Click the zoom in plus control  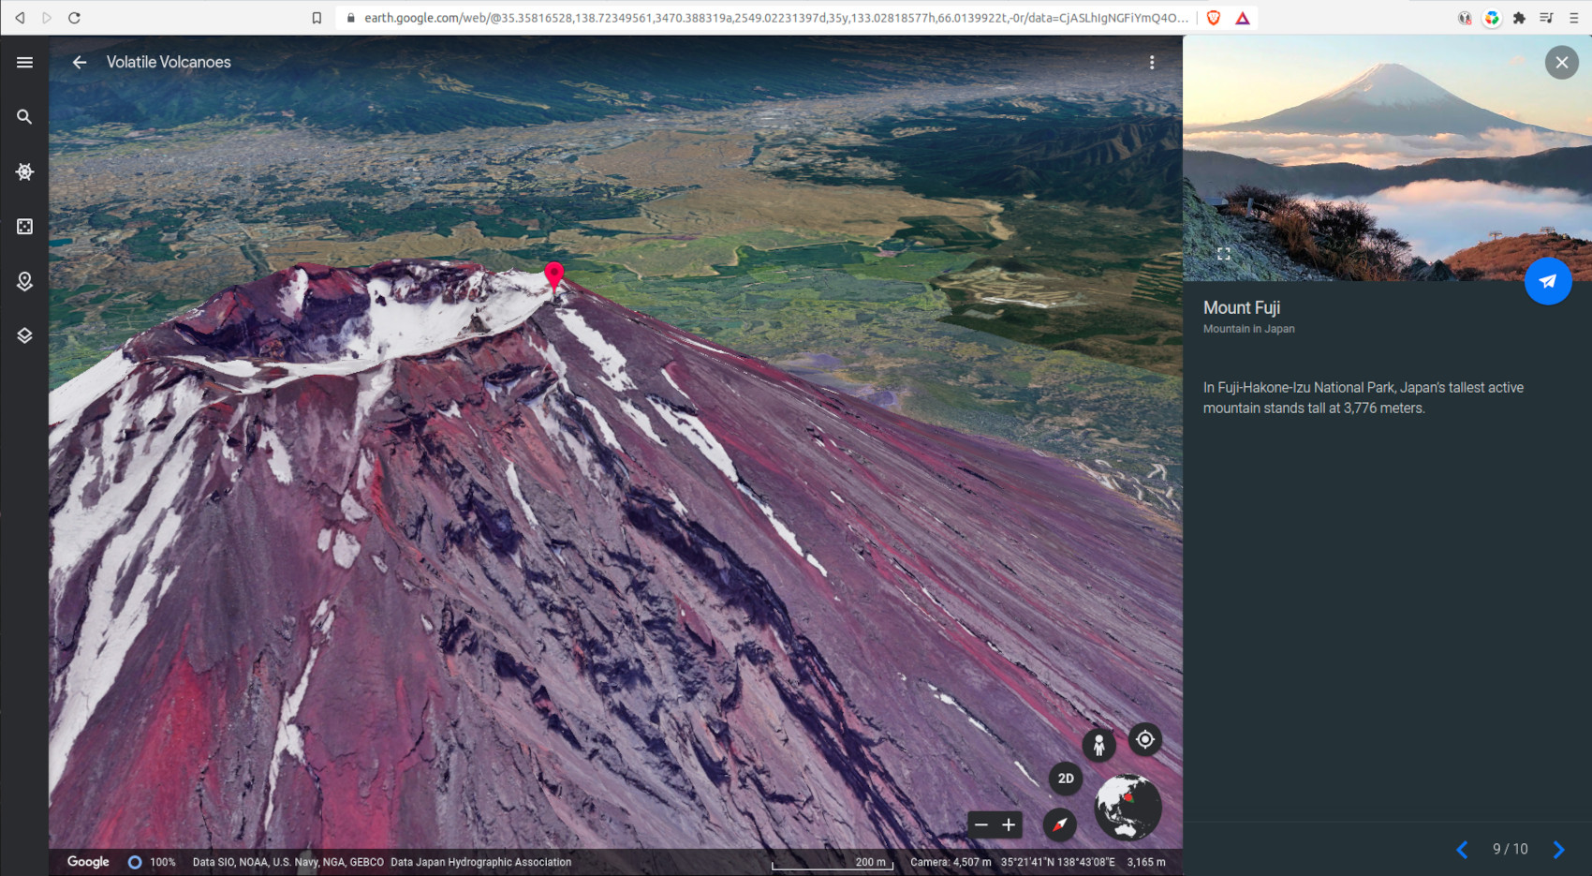point(1008,824)
